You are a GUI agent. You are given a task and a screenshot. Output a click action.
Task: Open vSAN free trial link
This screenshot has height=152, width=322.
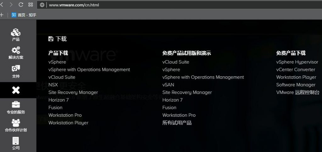(168, 85)
